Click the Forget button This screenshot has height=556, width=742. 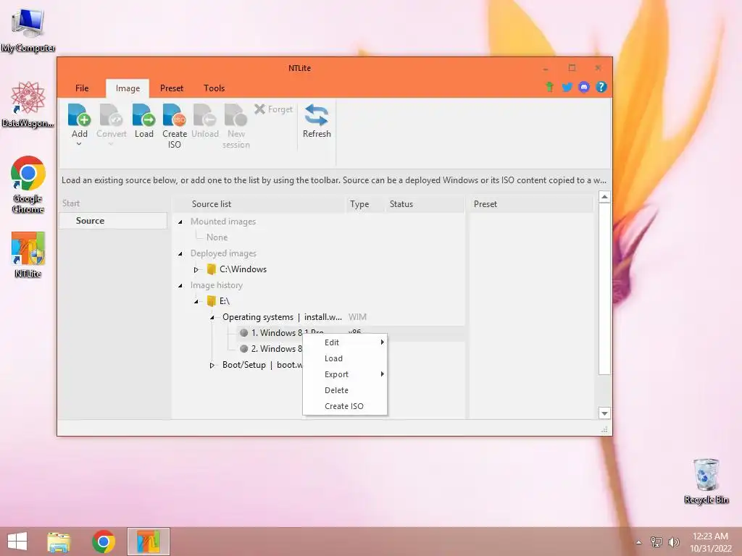click(x=273, y=109)
